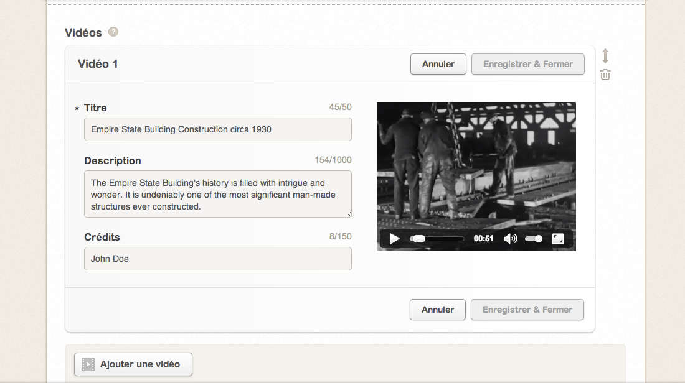Image resolution: width=685 pixels, height=383 pixels.
Task: Click the video progress seek bar
Action: (437, 239)
